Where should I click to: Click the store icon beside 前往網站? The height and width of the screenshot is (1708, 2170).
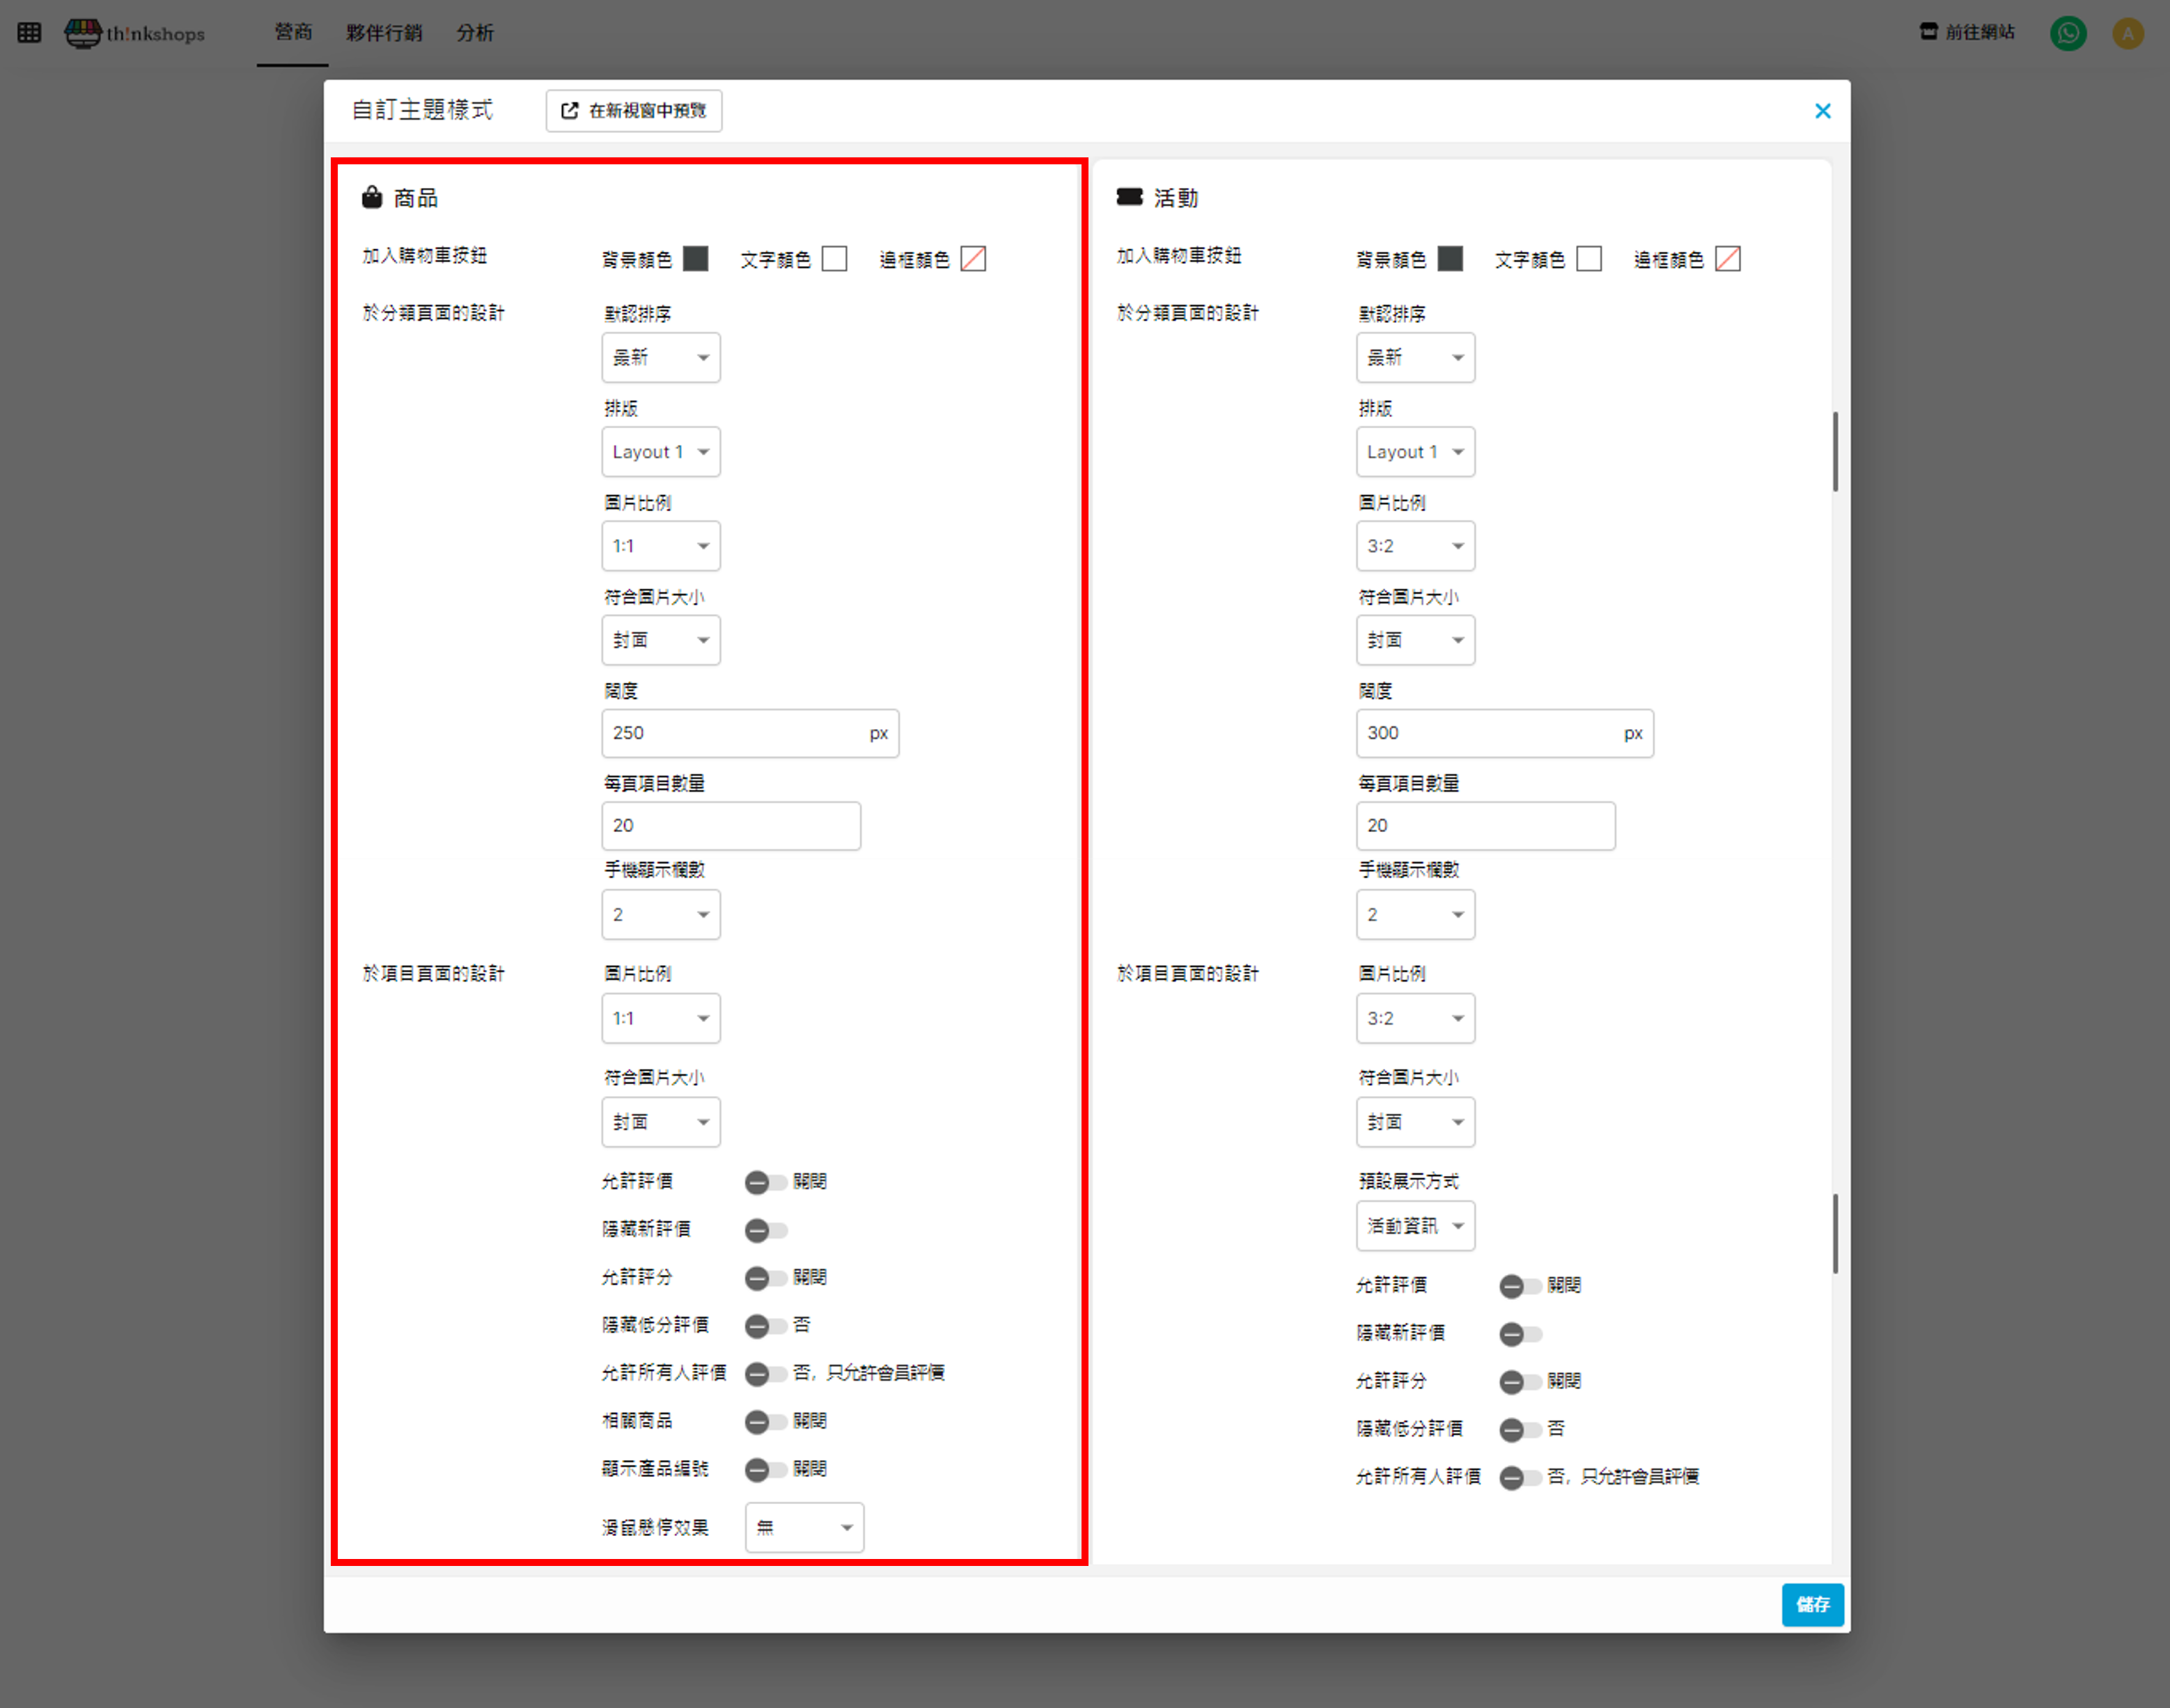coord(1928,32)
